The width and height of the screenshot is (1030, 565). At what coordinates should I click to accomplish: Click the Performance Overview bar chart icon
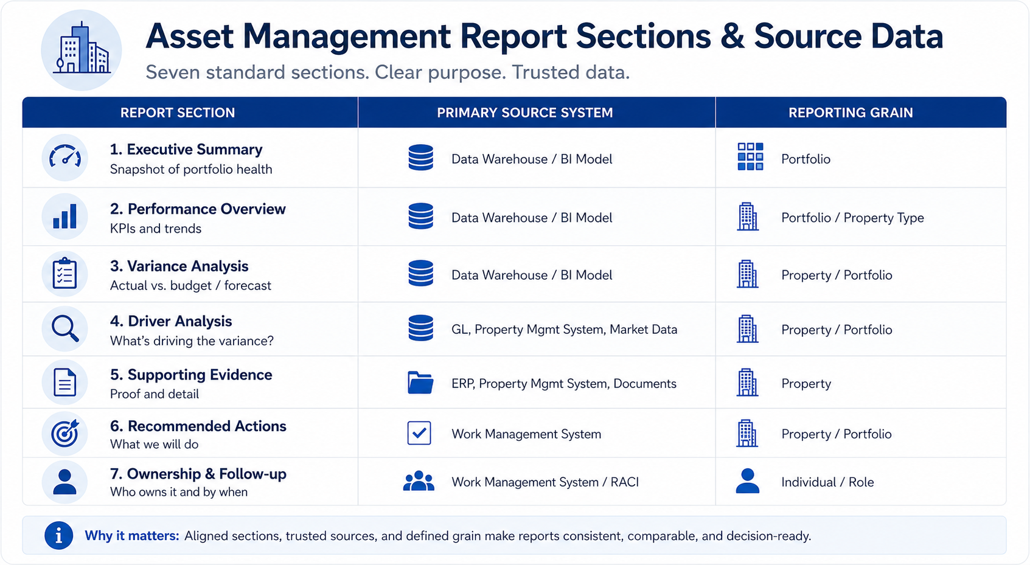coord(65,217)
